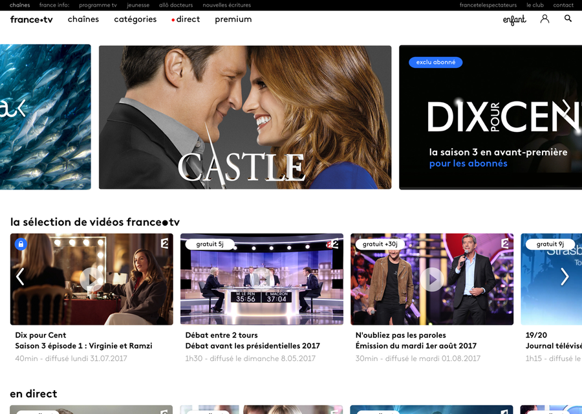Expand the catégories menu
The height and width of the screenshot is (414, 582).
(x=135, y=19)
